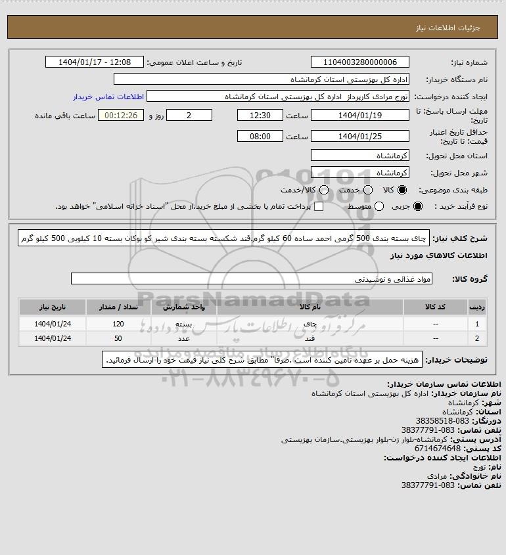Click the واحد شمارش column header
The height and width of the screenshot is (555, 506).
tap(184, 307)
